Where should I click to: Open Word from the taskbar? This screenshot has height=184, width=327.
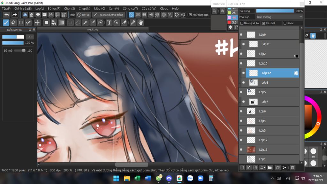pyautogui.click(x=148, y=178)
